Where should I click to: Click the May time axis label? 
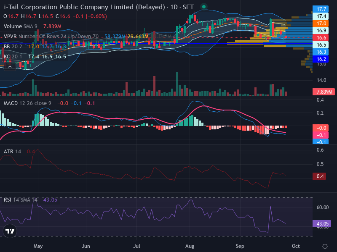click(x=38, y=246)
